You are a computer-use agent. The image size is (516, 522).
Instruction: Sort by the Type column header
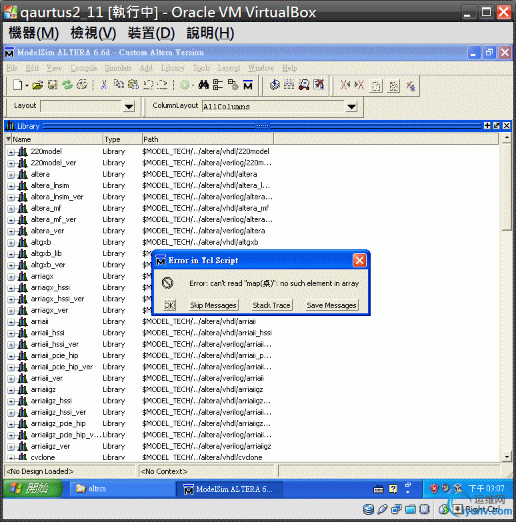coord(122,139)
